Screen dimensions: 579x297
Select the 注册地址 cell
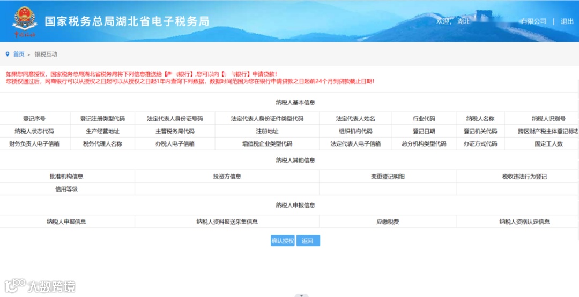pyautogui.click(x=267, y=131)
